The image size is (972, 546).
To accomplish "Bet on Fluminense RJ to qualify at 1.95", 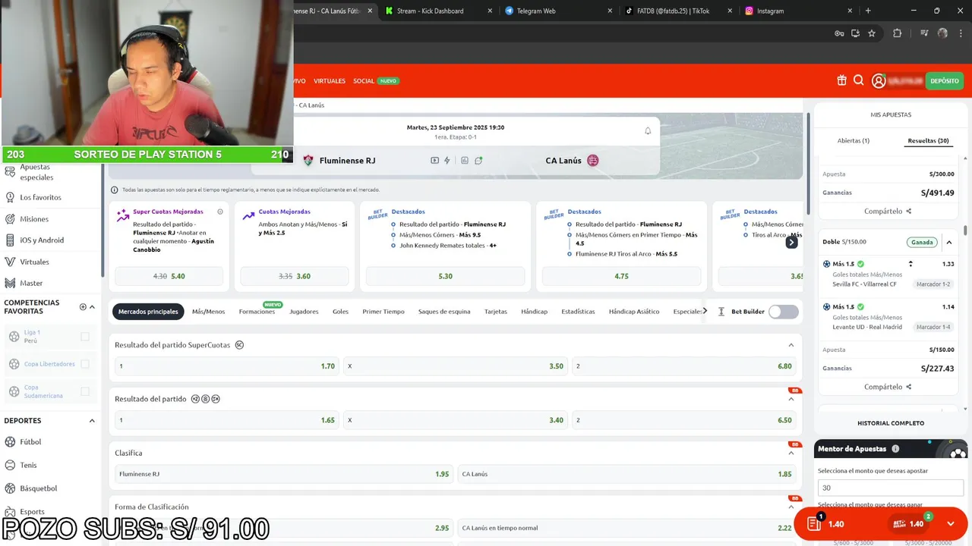I will coord(283,474).
